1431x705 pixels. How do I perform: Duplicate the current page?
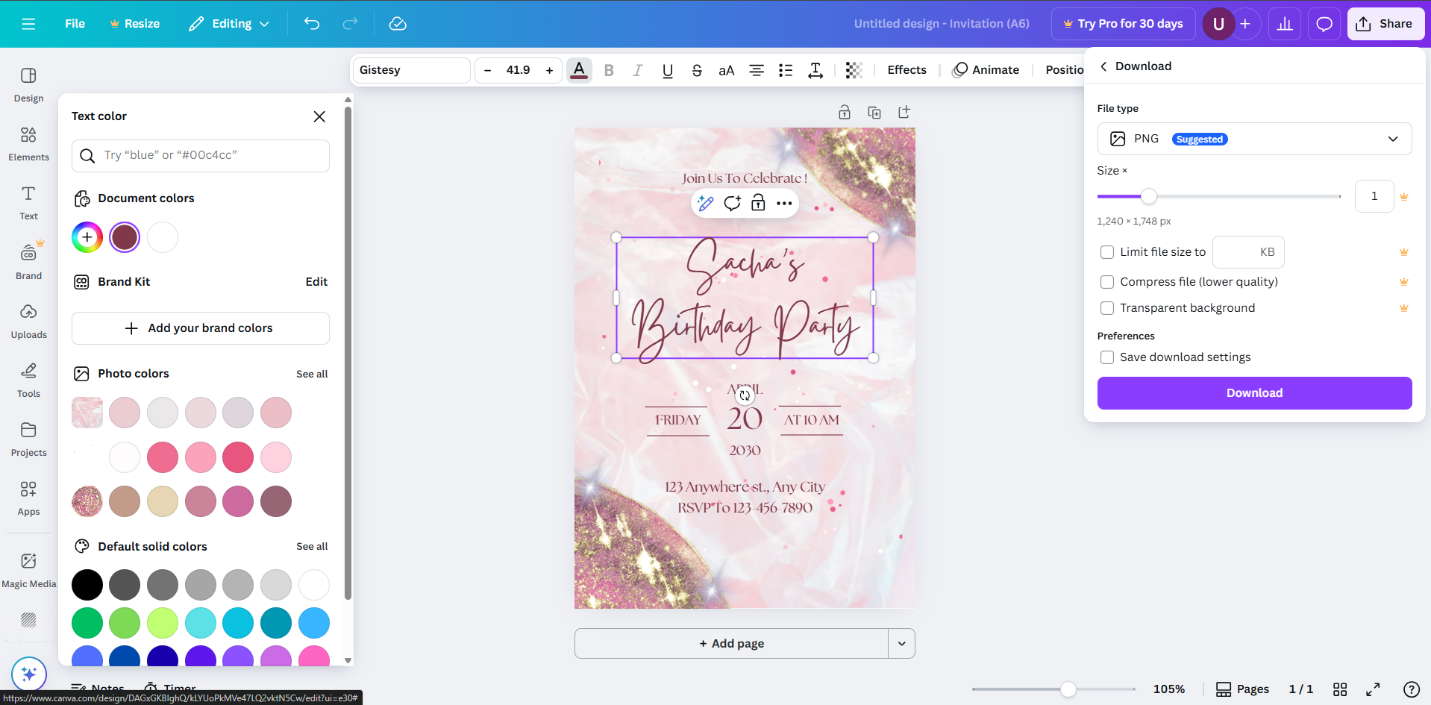coord(874,112)
